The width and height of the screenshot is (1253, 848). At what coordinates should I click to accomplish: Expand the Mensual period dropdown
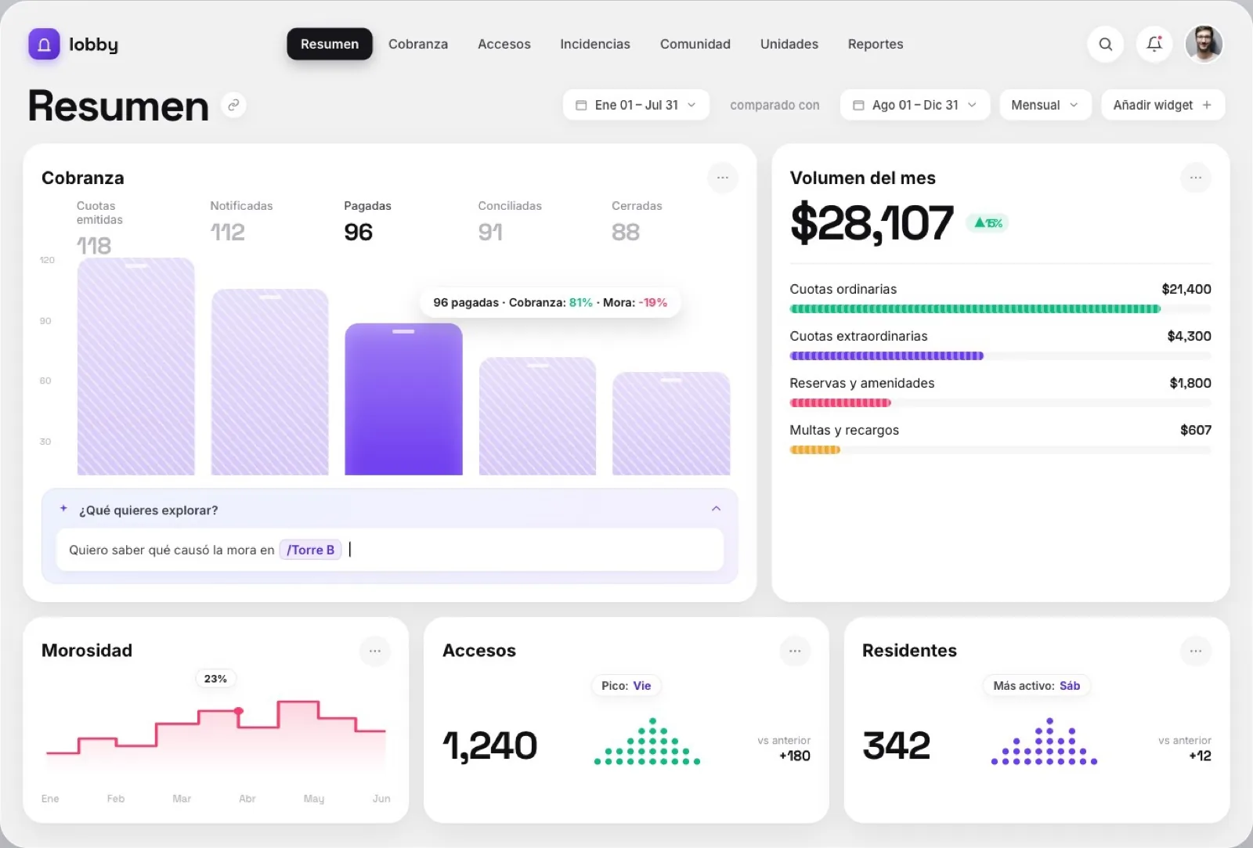1045,105
